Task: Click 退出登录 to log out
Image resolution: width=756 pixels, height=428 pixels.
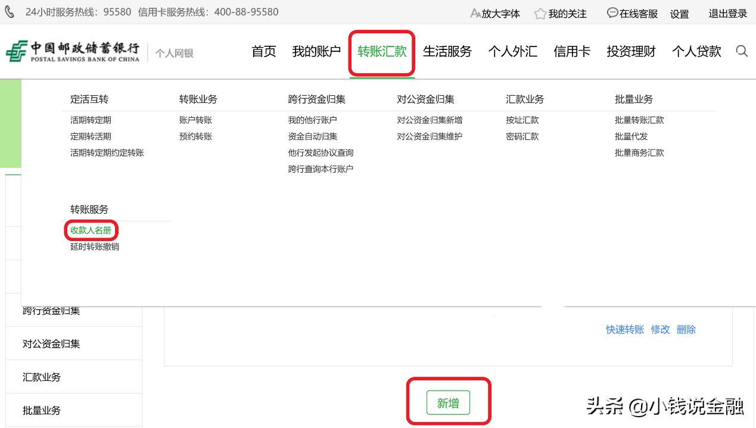Action: [727, 13]
